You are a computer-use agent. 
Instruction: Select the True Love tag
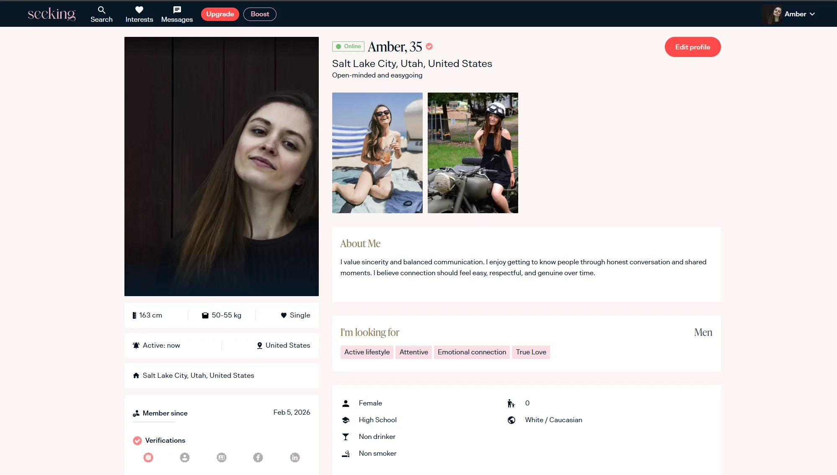point(531,352)
